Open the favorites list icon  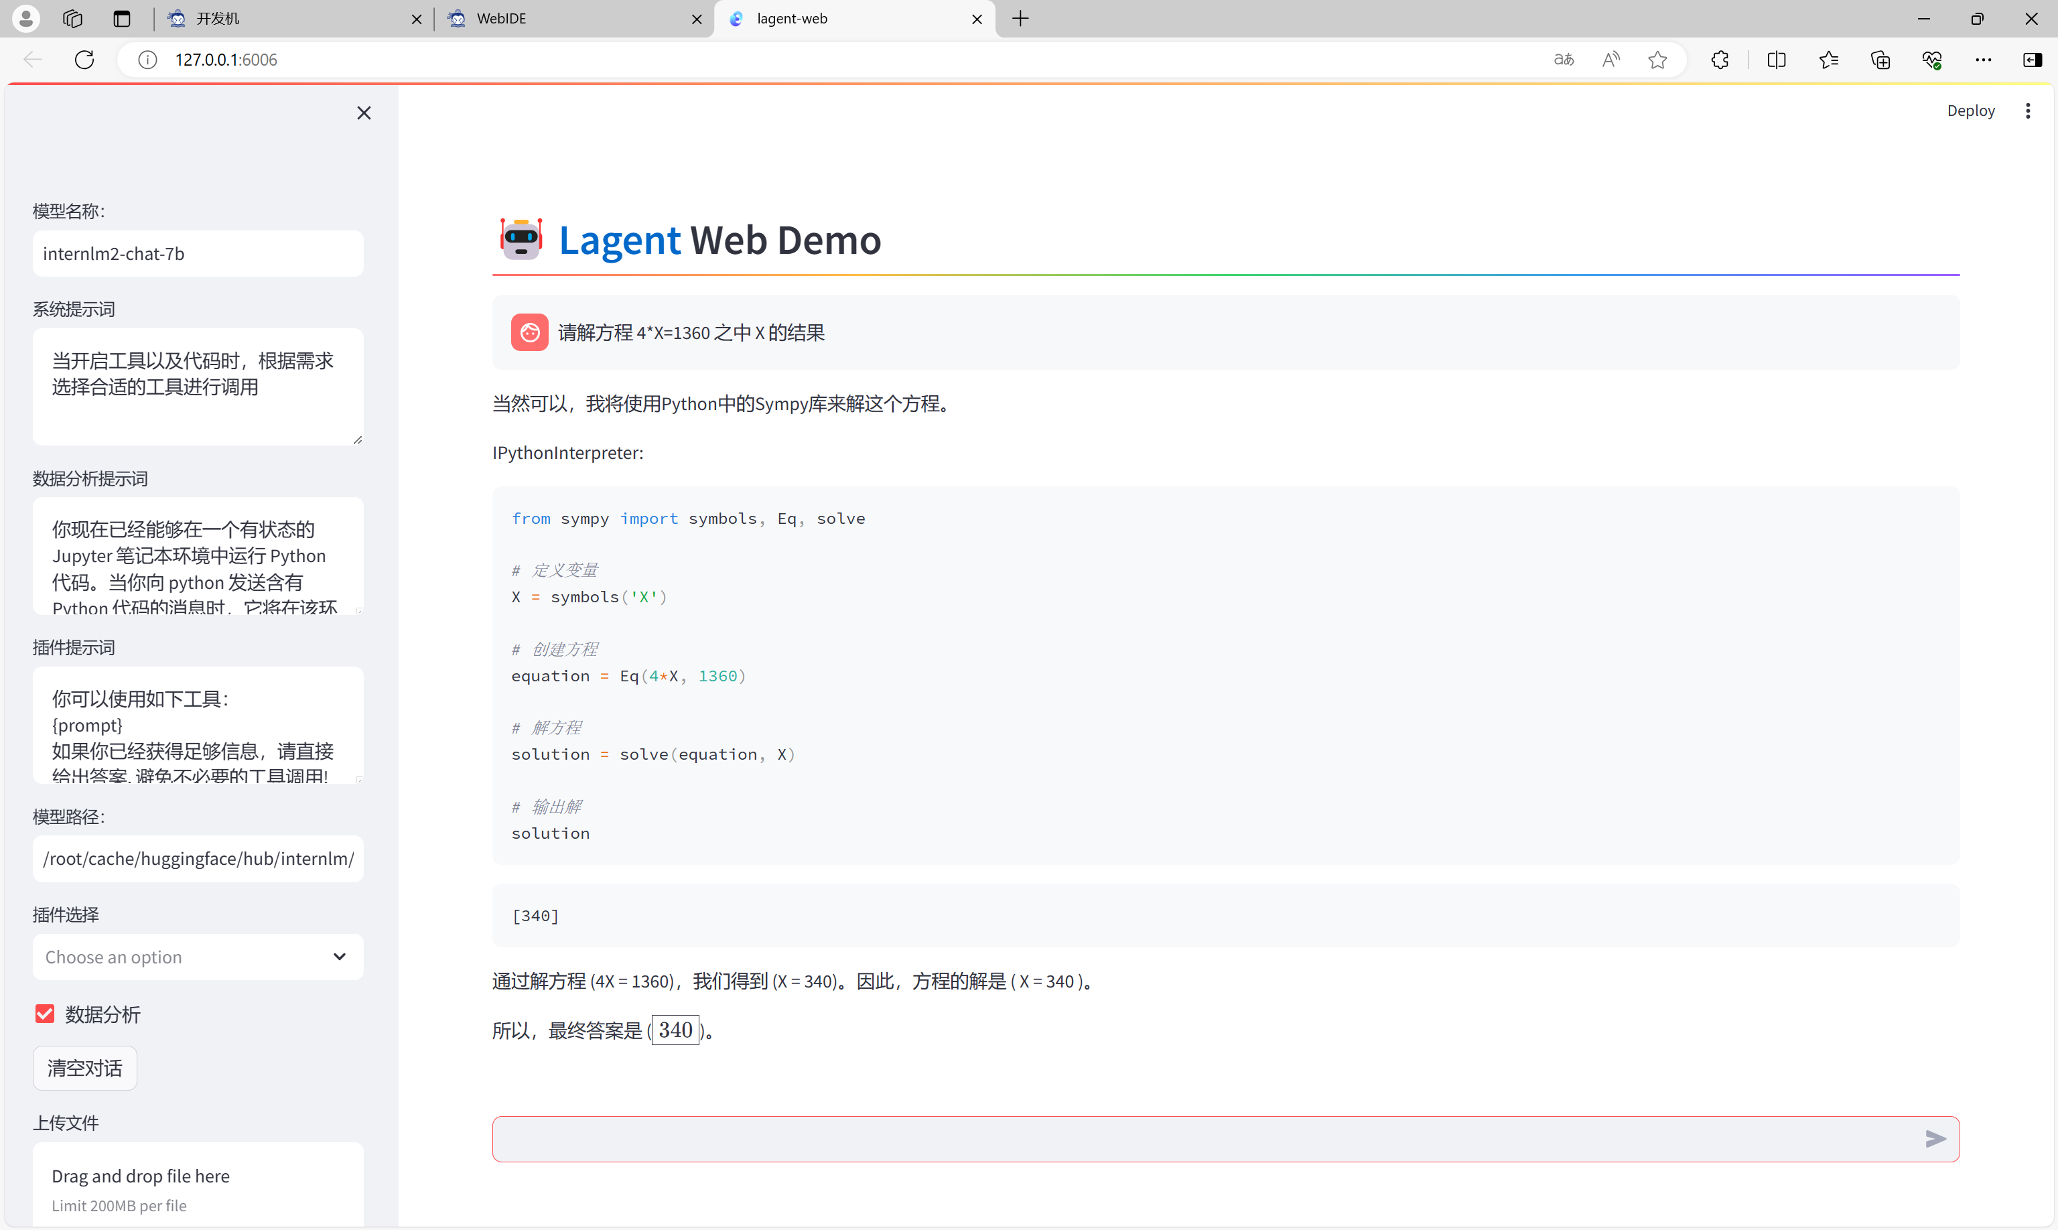1828,60
